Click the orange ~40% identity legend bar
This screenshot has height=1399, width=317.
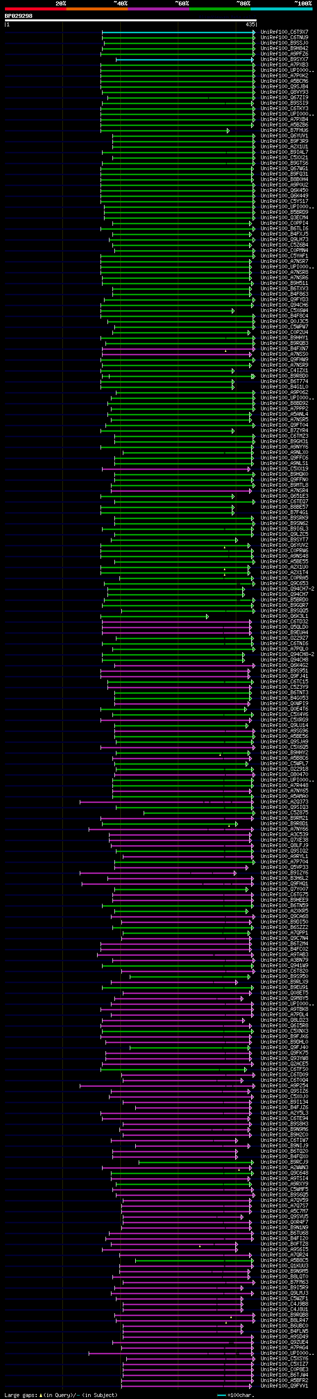97,9
